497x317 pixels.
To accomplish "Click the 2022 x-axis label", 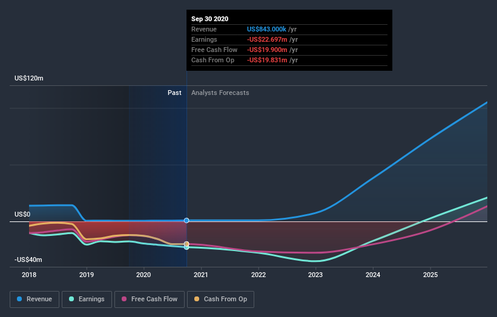I will [x=258, y=275].
